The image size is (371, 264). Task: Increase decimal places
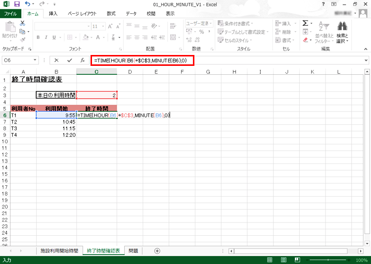tap(189, 40)
